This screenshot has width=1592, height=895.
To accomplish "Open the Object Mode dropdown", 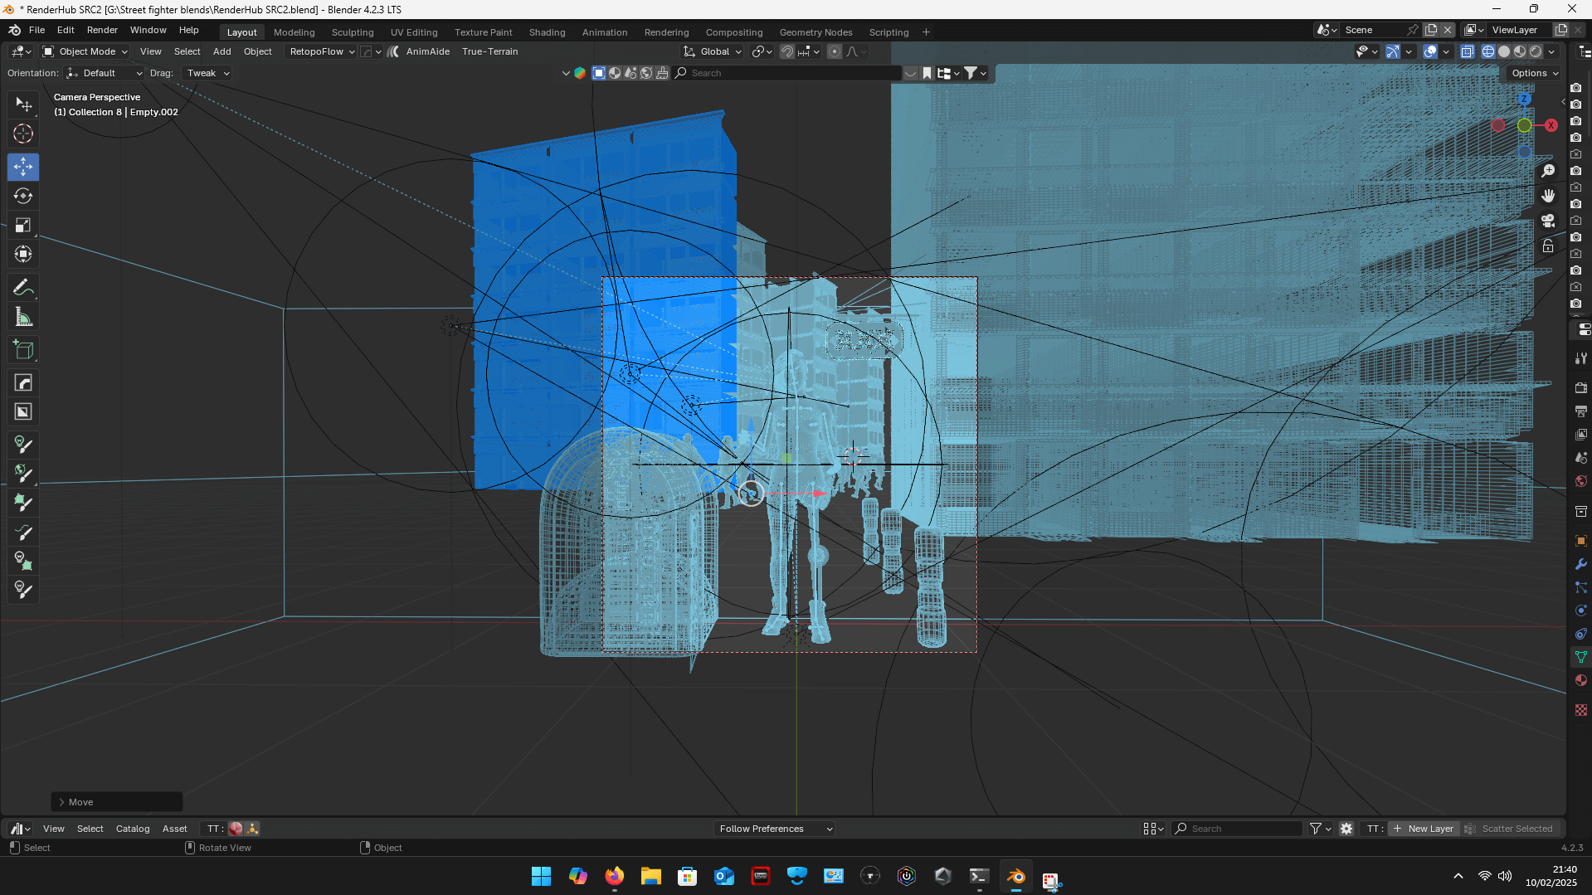I will click(85, 51).
